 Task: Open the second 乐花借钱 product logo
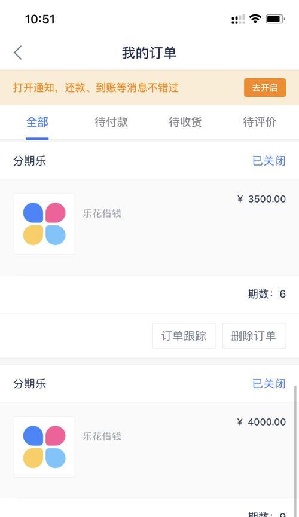pos(44,446)
